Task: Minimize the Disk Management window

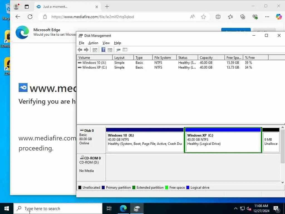Action: 254,35
